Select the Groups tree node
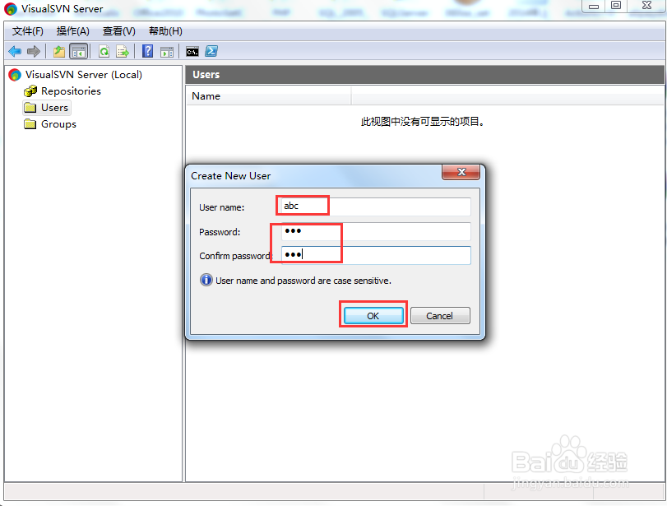 [58, 124]
